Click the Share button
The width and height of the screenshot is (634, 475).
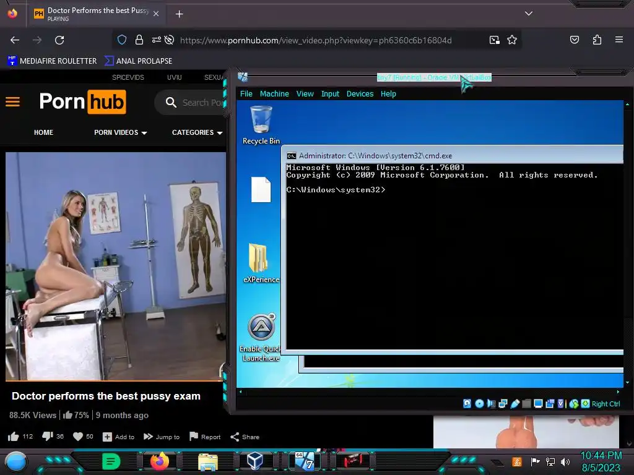(x=245, y=437)
